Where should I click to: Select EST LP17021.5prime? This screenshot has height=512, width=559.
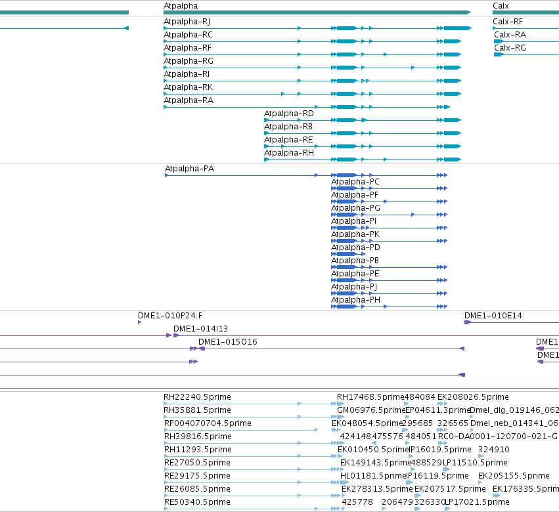[x=477, y=502]
